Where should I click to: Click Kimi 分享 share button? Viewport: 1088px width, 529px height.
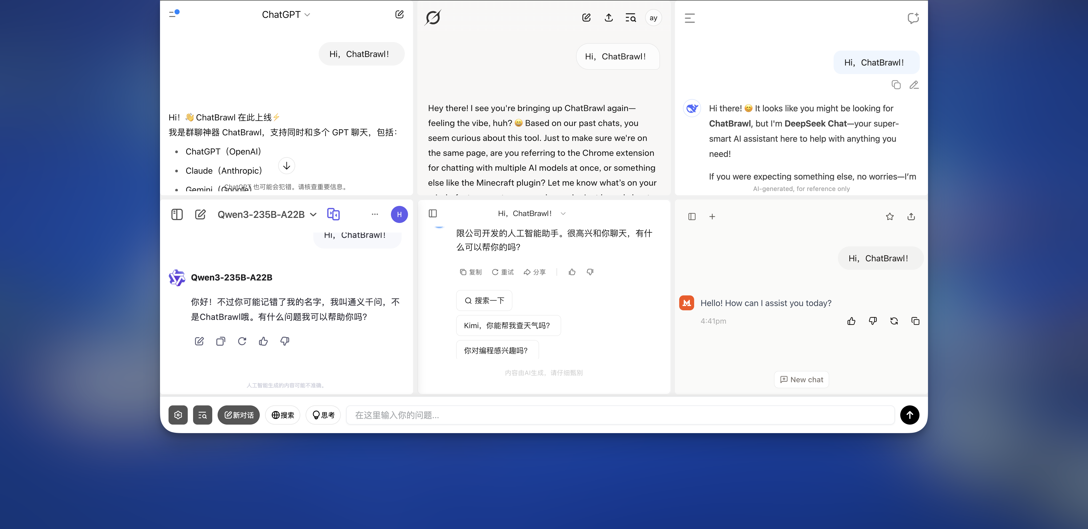(535, 272)
